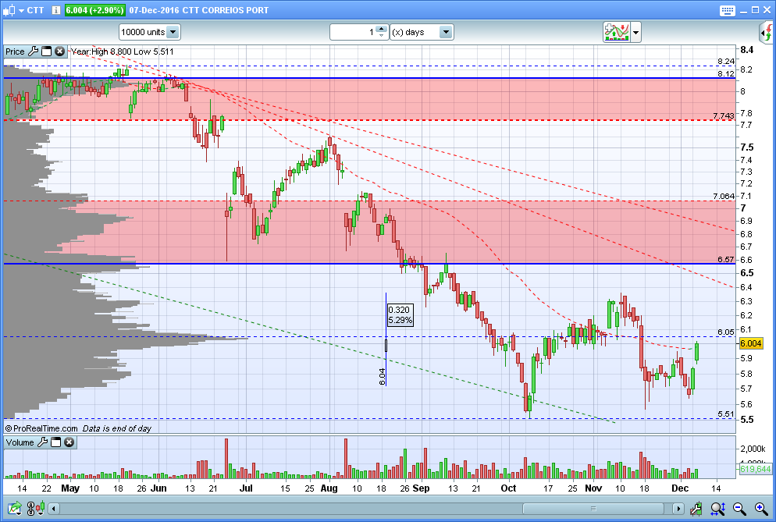The image size is (776, 522).
Task: Open Volume panel wrench settings
Action: (x=43, y=442)
